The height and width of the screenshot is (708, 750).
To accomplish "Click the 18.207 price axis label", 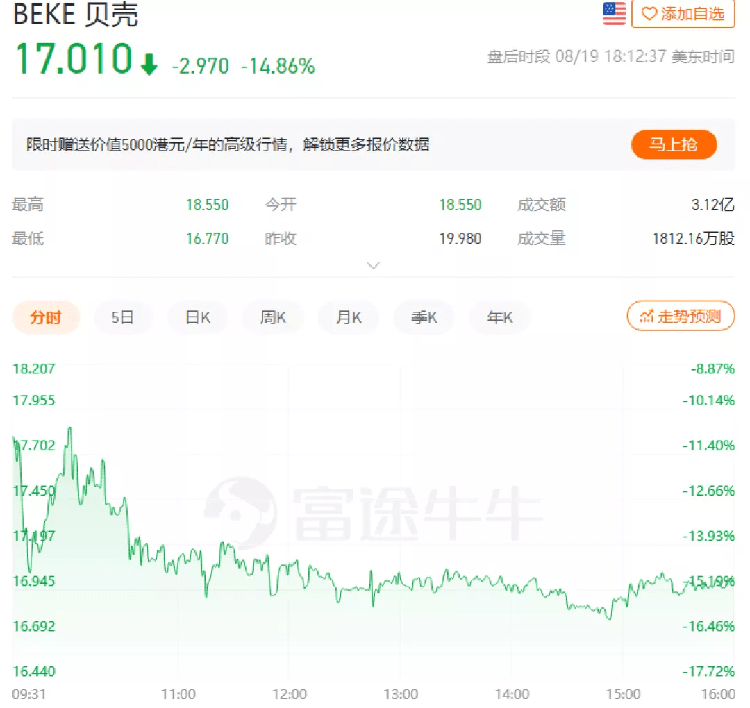I will pos(34,369).
